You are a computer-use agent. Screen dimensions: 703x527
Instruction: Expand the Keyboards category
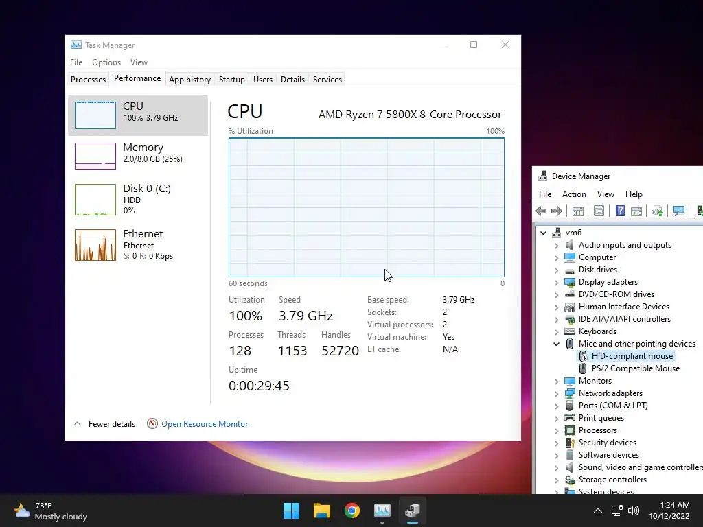(556, 331)
